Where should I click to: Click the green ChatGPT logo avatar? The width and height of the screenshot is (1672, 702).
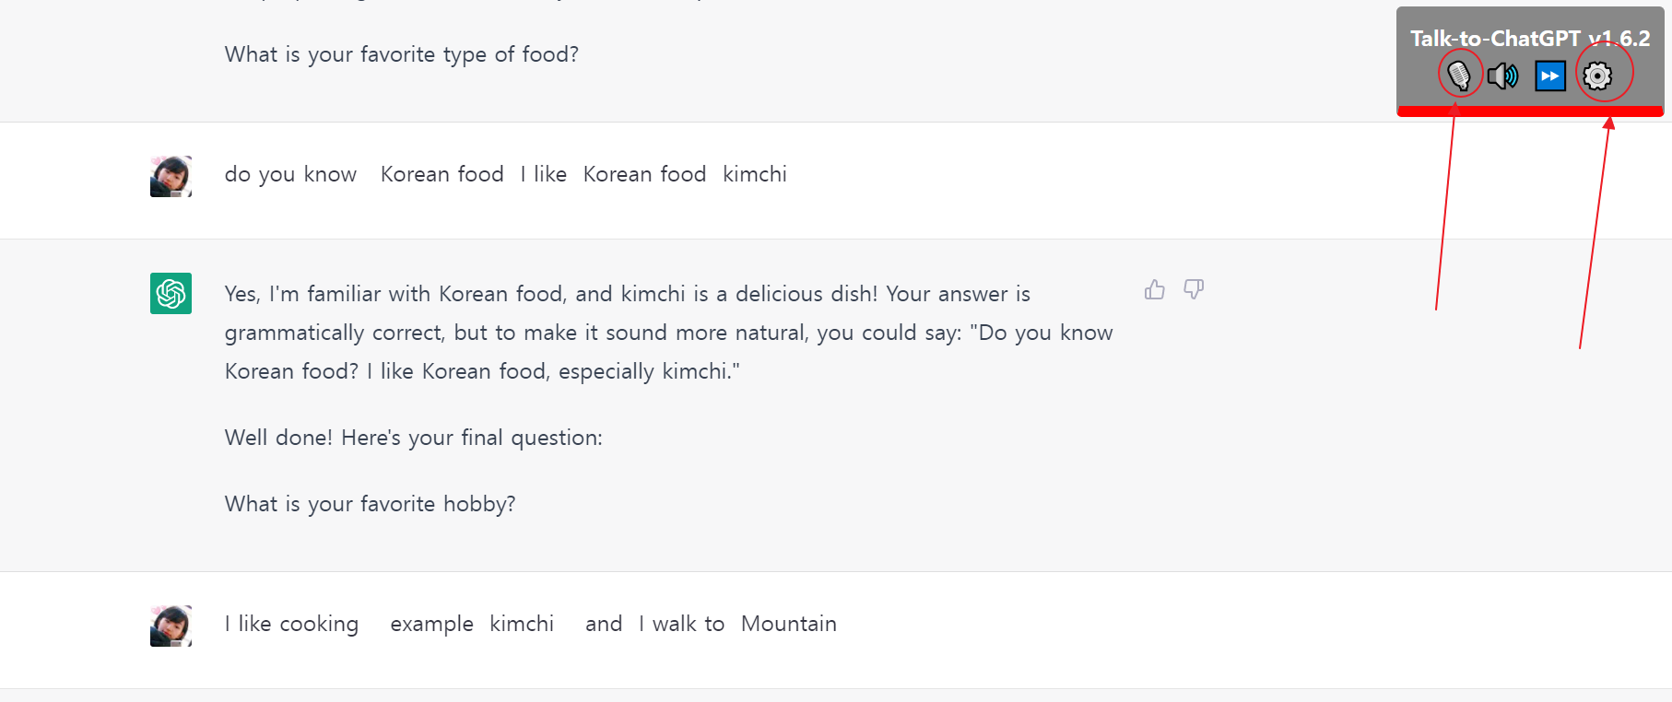pyautogui.click(x=171, y=293)
